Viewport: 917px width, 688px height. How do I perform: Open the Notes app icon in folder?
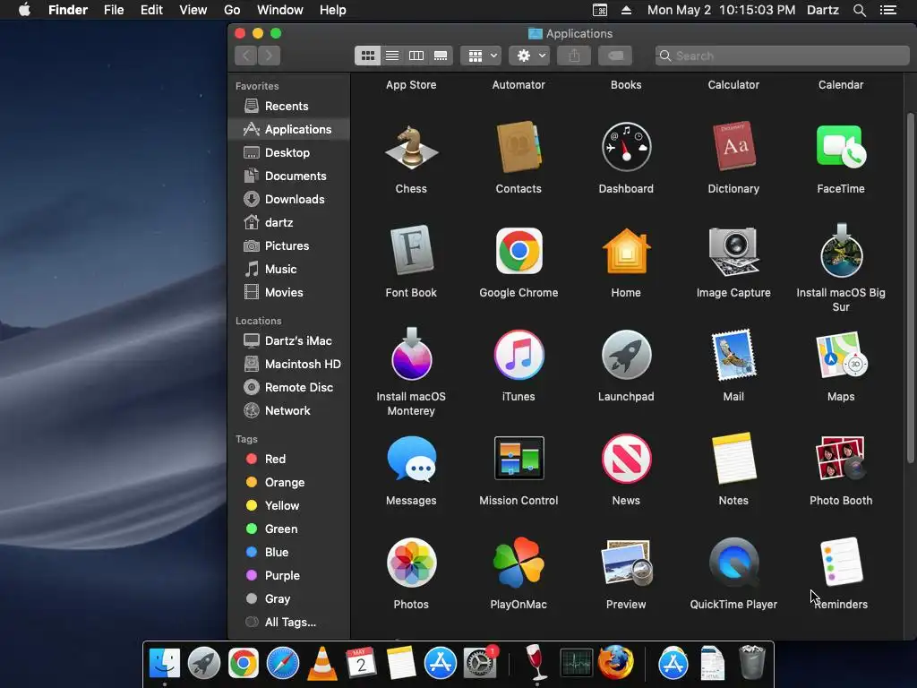733,458
